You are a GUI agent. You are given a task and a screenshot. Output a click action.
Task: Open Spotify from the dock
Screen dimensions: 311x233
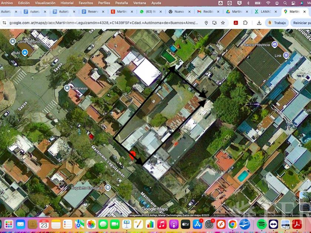coord(261,224)
